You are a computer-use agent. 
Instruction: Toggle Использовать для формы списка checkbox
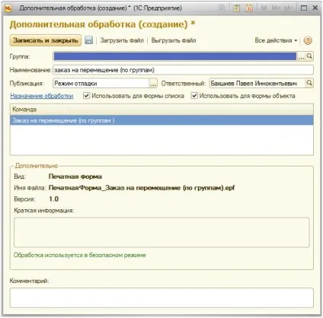point(87,96)
